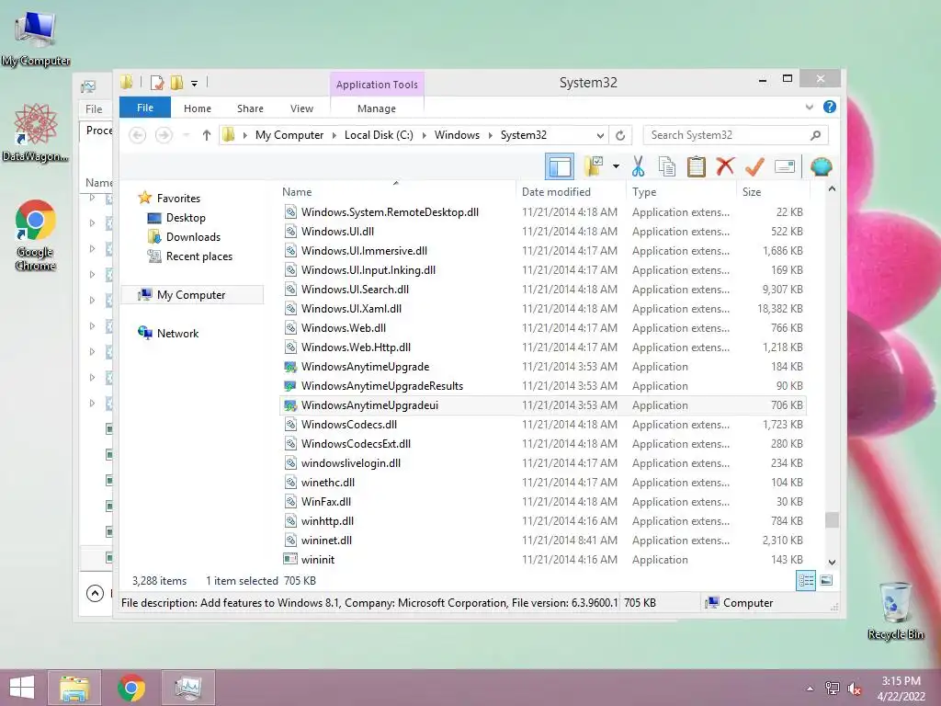The width and height of the screenshot is (941, 706).
Task: Click the new folder toolbar icon
Action: tap(594, 166)
